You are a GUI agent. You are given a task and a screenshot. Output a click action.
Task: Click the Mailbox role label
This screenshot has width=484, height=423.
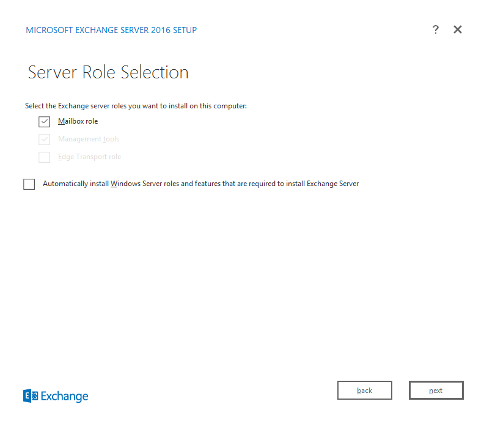(78, 121)
